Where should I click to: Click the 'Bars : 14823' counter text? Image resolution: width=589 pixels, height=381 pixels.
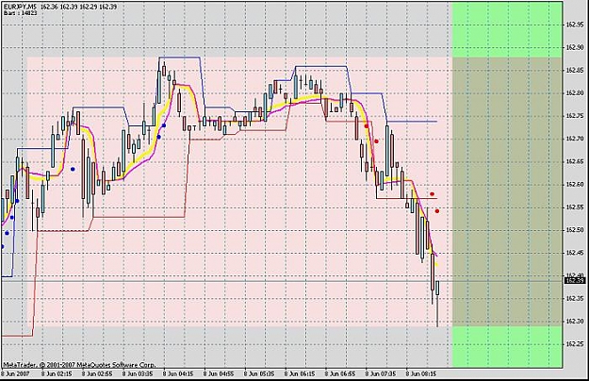tap(21, 13)
